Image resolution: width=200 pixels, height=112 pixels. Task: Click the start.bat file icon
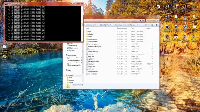click(x=87, y=69)
